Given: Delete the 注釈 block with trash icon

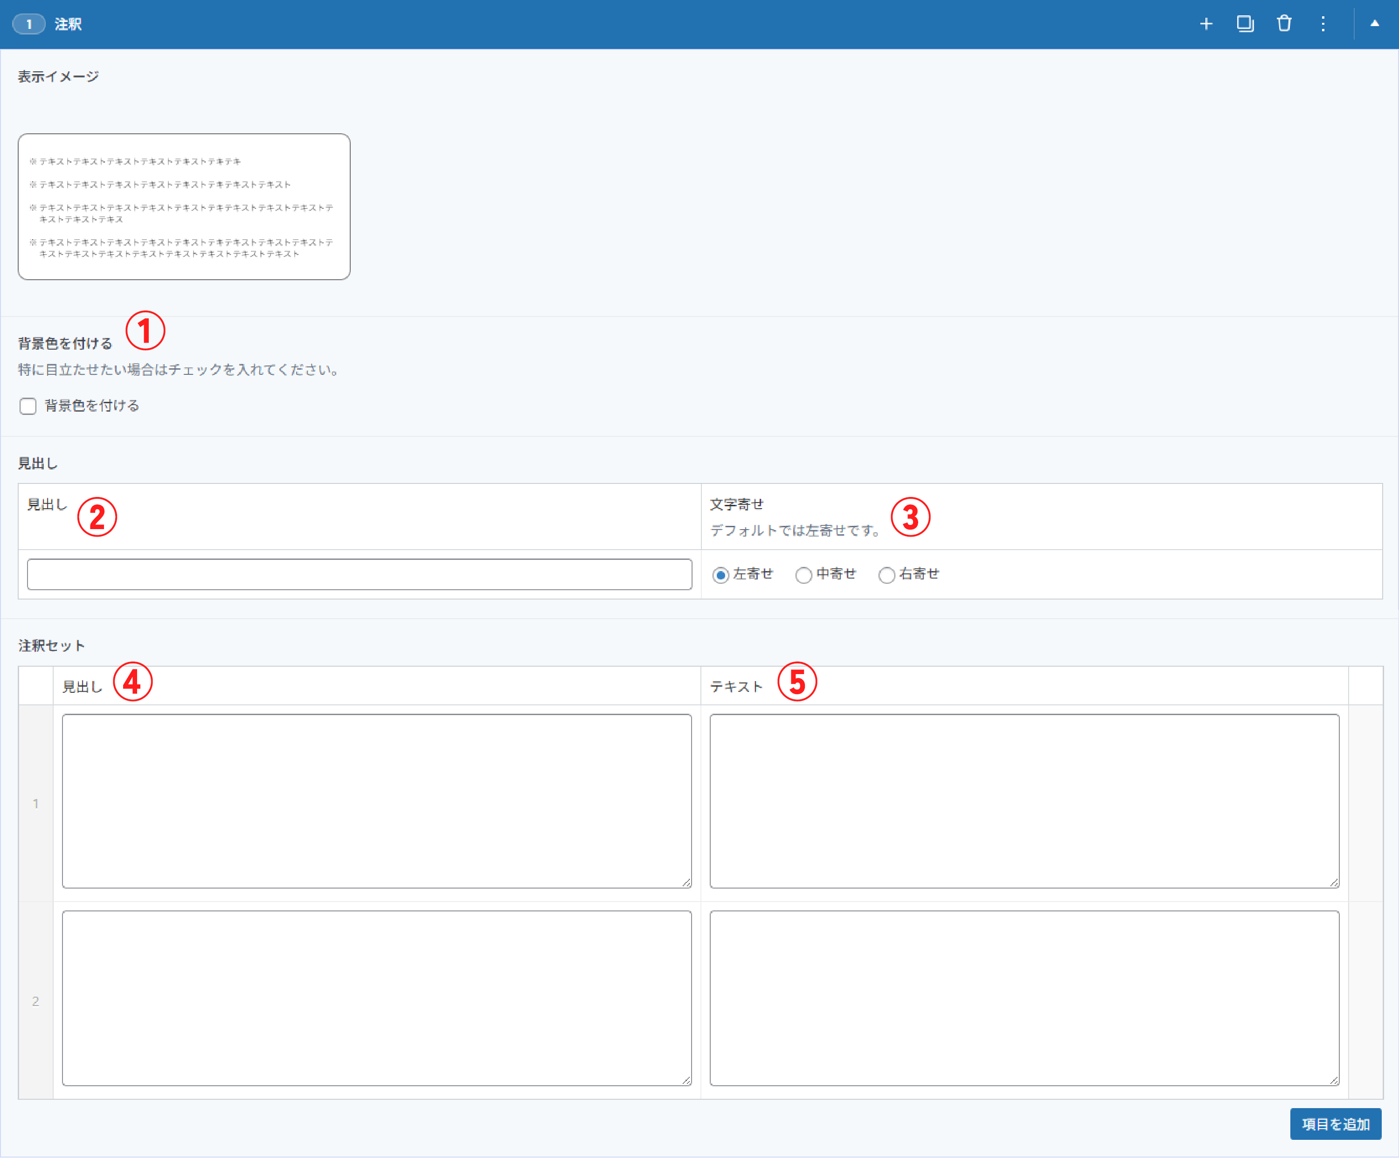Looking at the screenshot, I should [1284, 24].
